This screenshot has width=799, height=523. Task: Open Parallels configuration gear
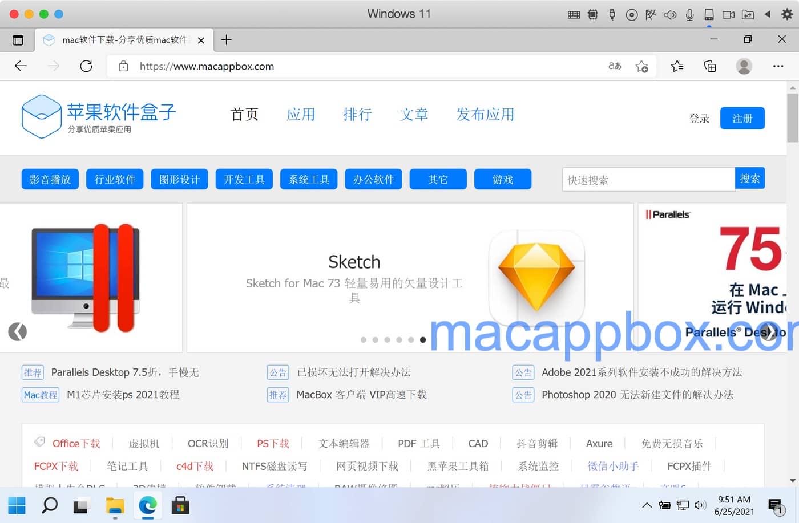(x=787, y=14)
